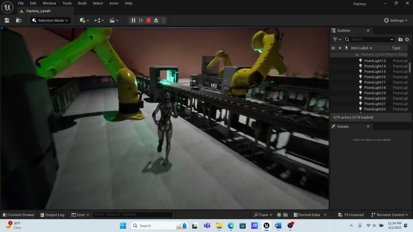Image resolution: width=413 pixels, height=232 pixels.
Task: Click the Unreal Engine logo icon
Action: 7,7
